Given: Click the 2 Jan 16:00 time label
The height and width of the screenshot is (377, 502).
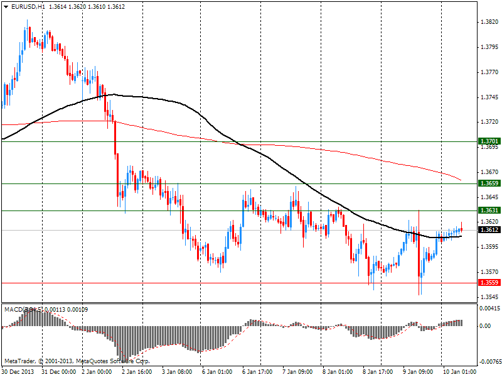Looking at the screenshot, I should pos(136,372).
